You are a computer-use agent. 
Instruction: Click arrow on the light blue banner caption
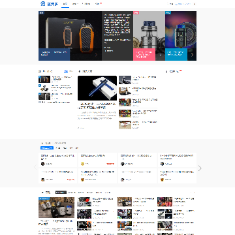pos(192,55)
